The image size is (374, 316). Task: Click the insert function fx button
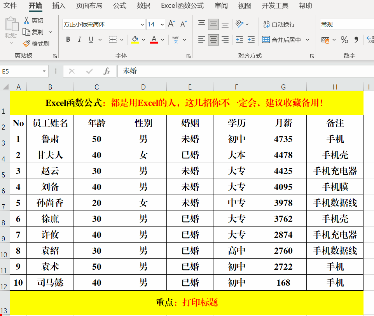pos(107,71)
